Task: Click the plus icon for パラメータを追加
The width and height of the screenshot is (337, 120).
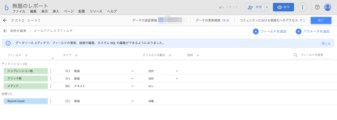Action: click(298, 31)
